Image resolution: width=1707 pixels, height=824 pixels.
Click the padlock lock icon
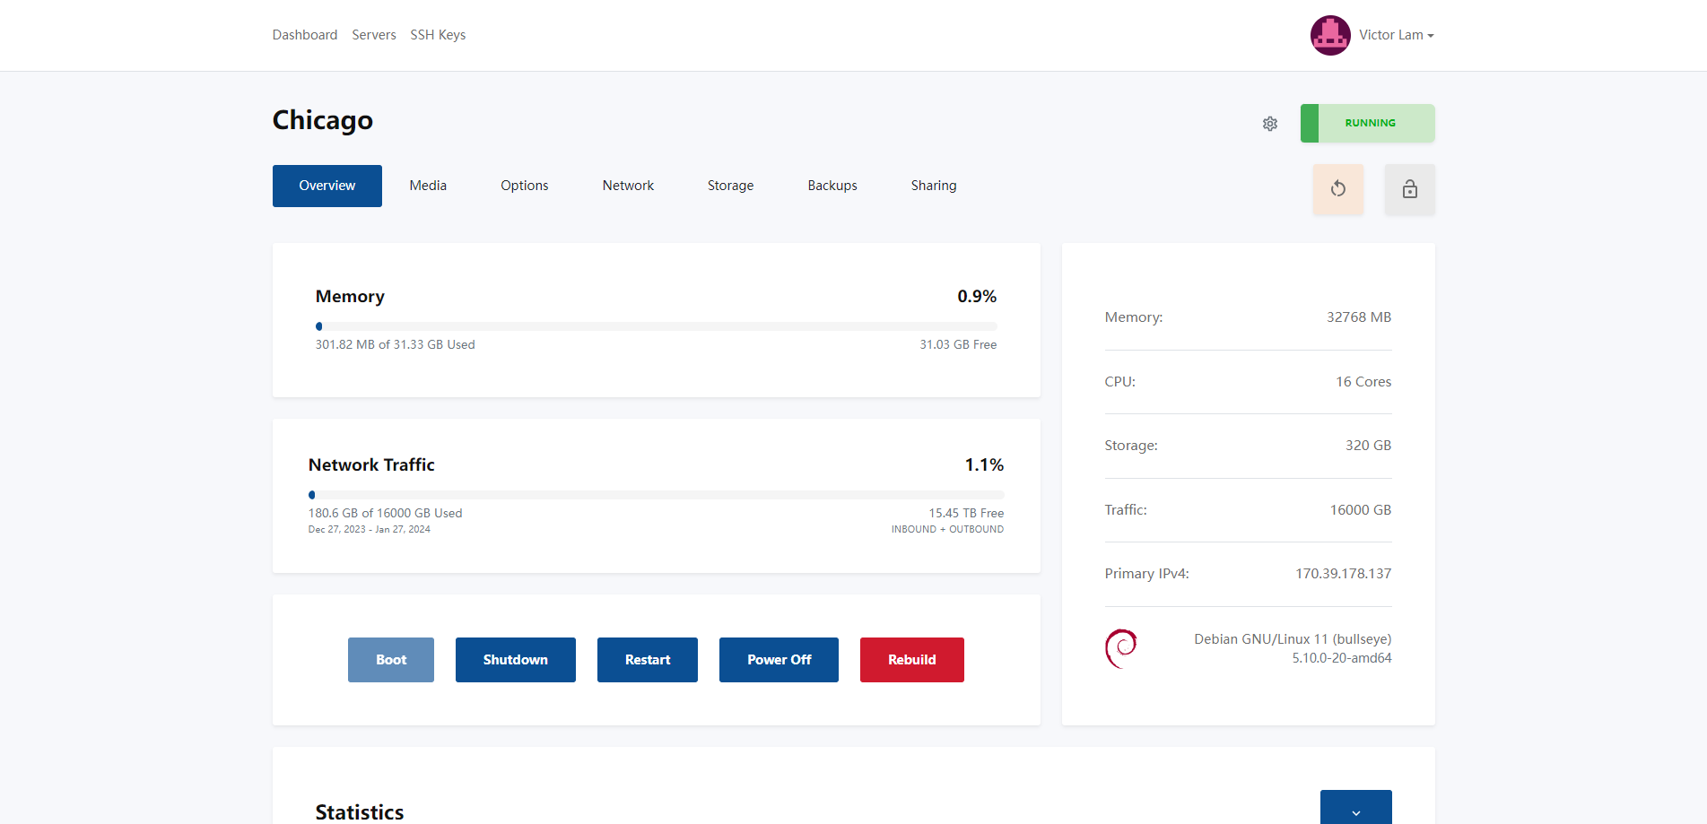point(1410,189)
